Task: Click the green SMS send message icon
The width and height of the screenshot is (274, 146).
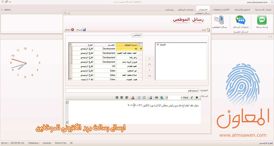Action: tap(262, 20)
